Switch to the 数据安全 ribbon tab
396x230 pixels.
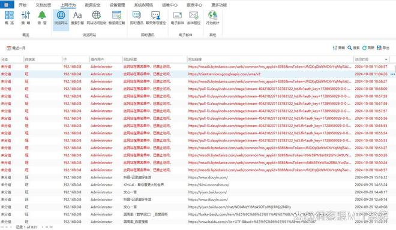(x=92, y=5)
